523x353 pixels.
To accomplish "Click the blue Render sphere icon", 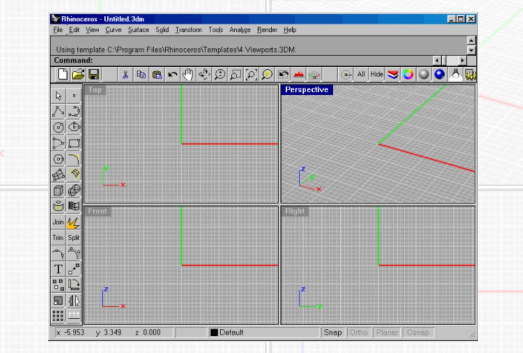I will (440, 74).
